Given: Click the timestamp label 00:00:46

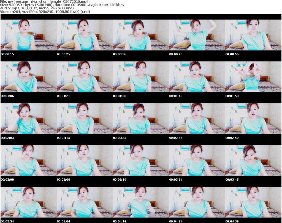Looking at the screenshot, I should tap(176, 54).
